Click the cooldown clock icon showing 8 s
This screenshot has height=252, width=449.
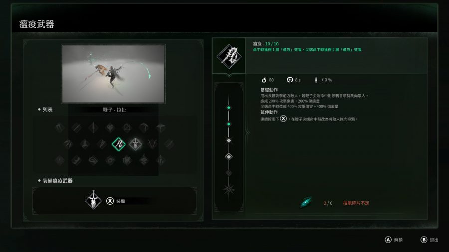click(290, 80)
